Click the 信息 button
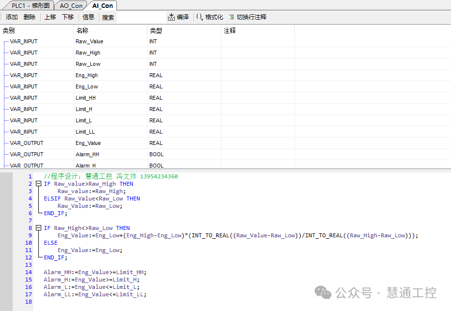The height and width of the screenshot is (311, 451). point(88,17)
